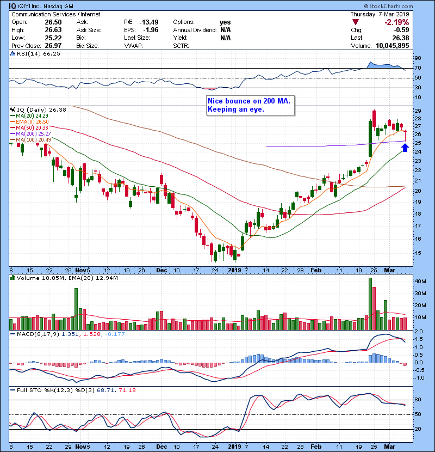The width and height of the screenshot is (435, 452).
Task: Select the Communication Services / Internet sector text
Action: [56, 14]
